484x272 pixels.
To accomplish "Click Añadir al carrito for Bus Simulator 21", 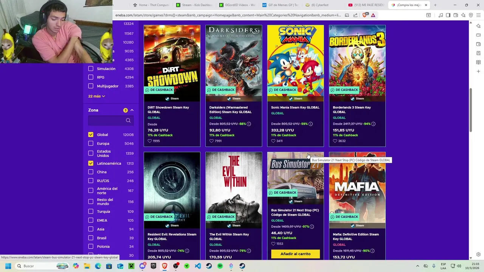I will pos(295,254).
